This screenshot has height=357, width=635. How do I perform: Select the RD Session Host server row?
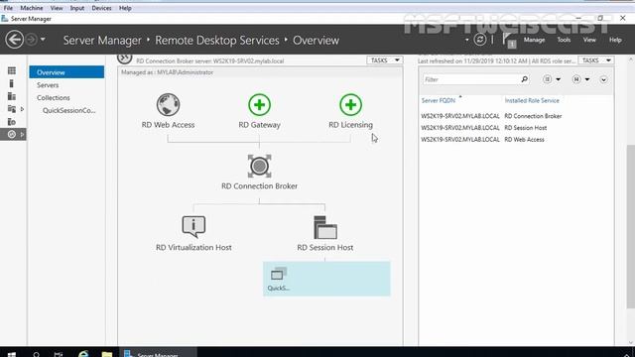(x=516, y=128)
